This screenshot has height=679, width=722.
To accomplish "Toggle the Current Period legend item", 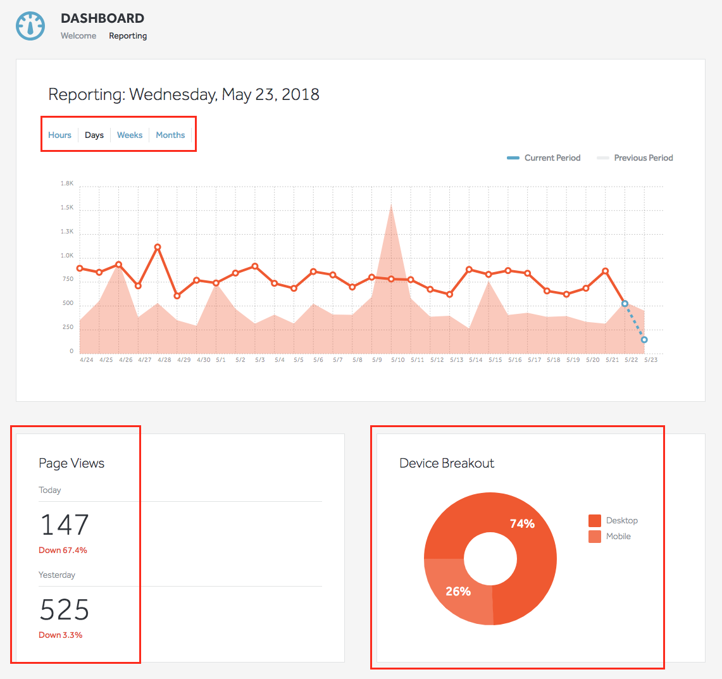I will tap(544, 158).
